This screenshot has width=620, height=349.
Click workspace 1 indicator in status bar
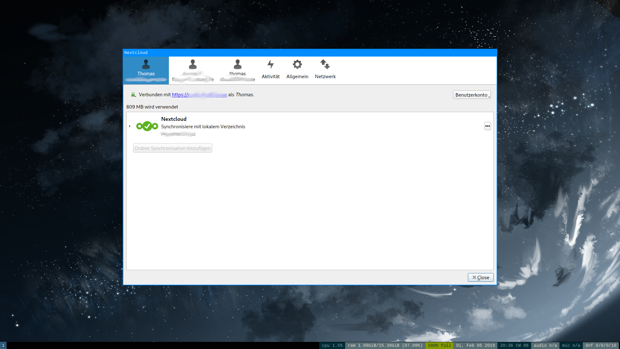(x=3, y=345)
